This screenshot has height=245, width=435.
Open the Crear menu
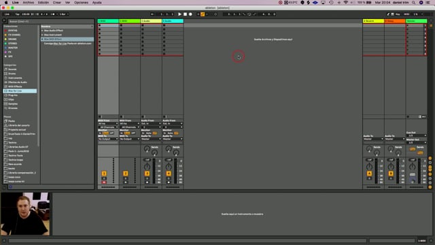click(x=57, y=3)
